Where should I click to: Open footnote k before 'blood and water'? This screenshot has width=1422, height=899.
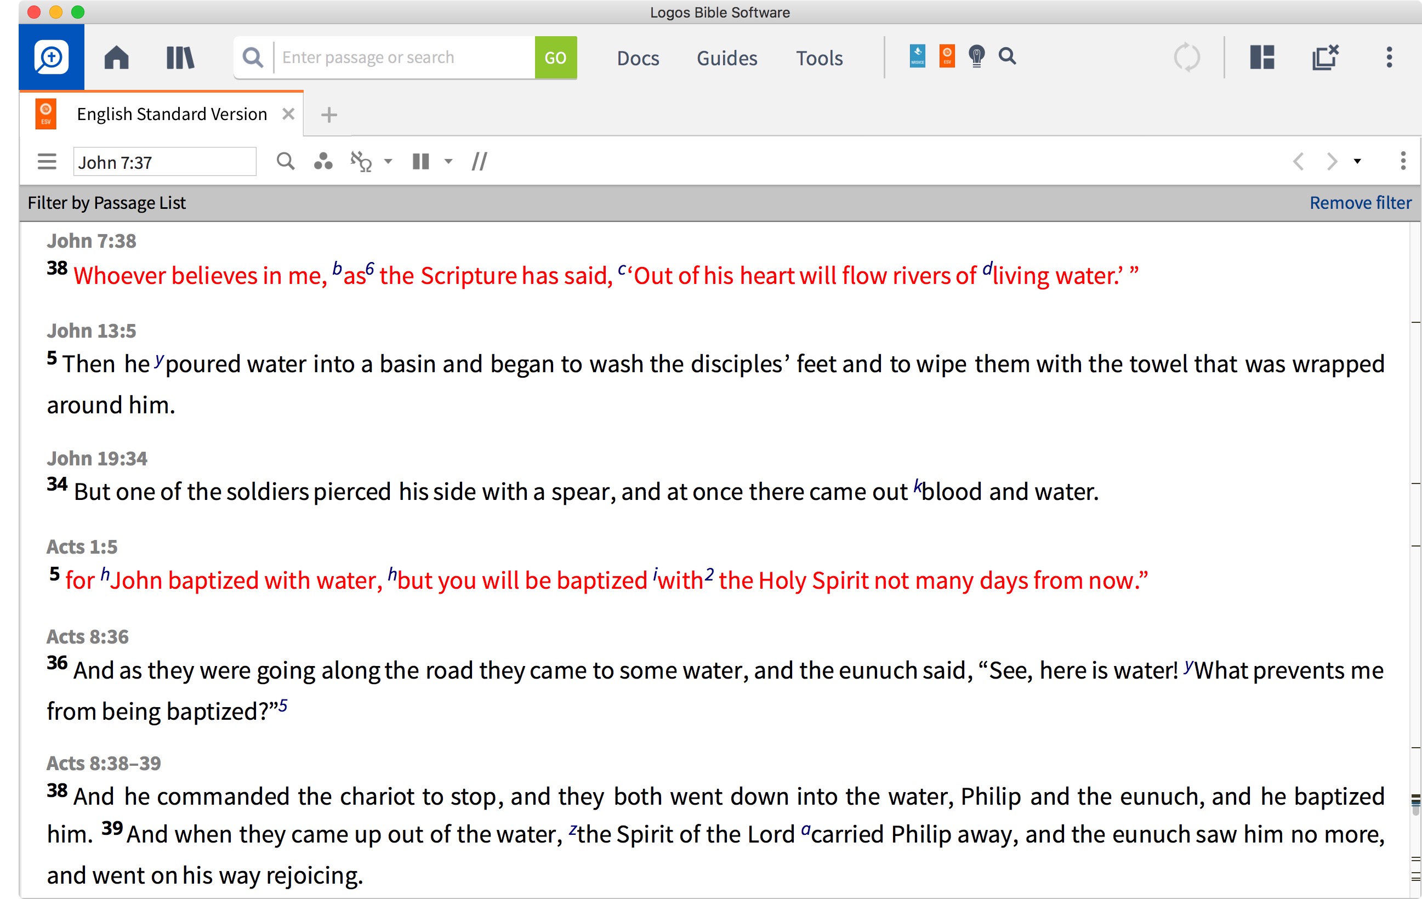917,486
